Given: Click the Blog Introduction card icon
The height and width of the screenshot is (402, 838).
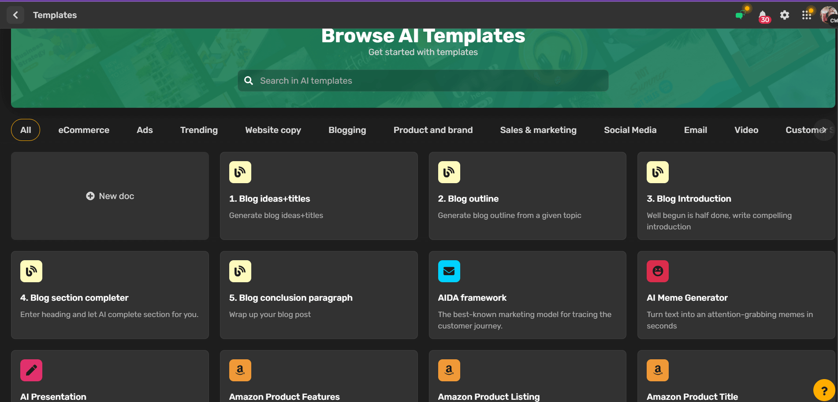Looking at the screenshot, I should [658, 172].
